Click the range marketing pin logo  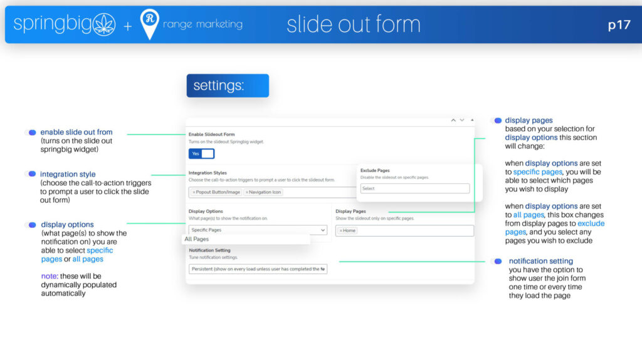pos(149,24)
